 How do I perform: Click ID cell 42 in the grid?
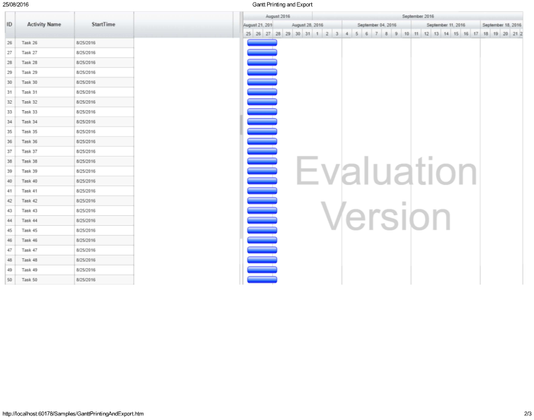click(x=10, y=201)
